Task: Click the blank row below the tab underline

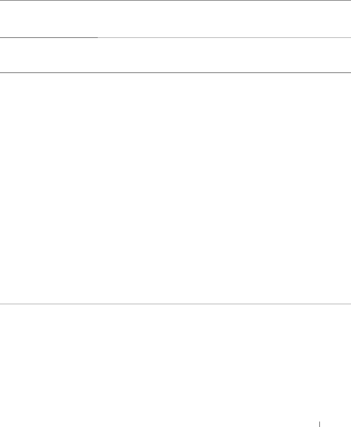Action: click(175, 55)
